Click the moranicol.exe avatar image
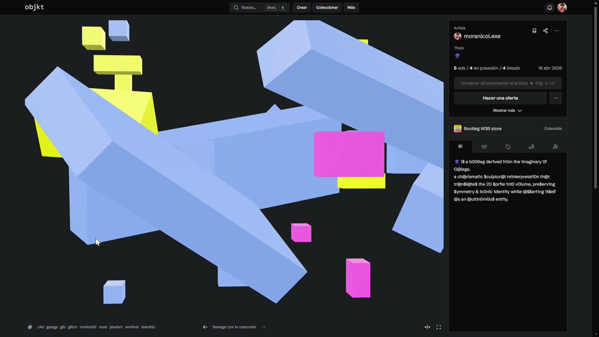This screenshot has width=599, height=337. (457, 36)
